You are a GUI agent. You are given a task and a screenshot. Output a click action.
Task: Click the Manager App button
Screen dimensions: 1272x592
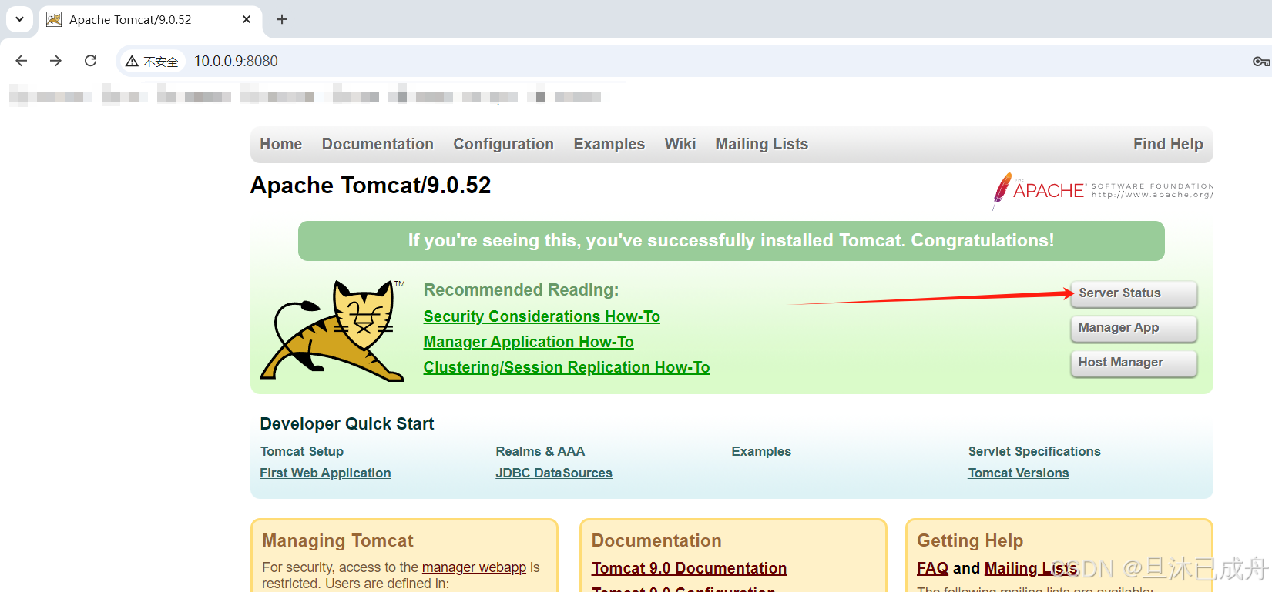click(x=1134, y=328)
